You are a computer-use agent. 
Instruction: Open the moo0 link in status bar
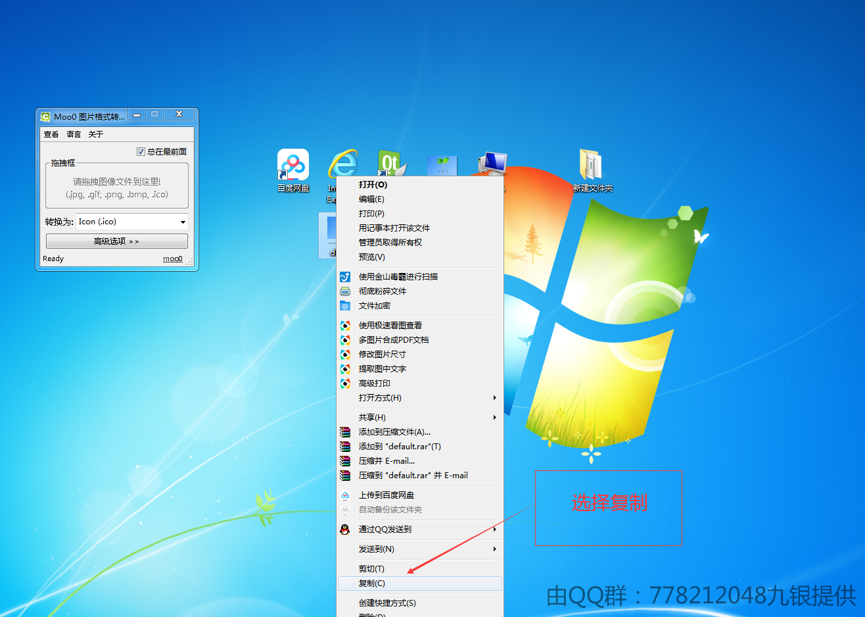(173, 259)
